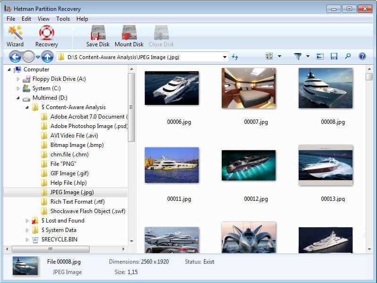This screenshot has height=283, width=377.
Task: Collapse $ Content-Aware Analysis node
Action: tap(27, 107)
